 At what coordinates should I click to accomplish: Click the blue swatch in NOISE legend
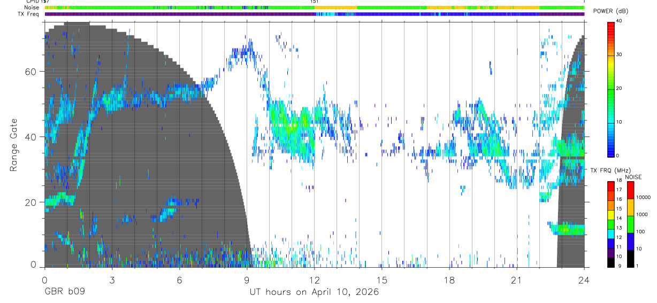[631, 242]
